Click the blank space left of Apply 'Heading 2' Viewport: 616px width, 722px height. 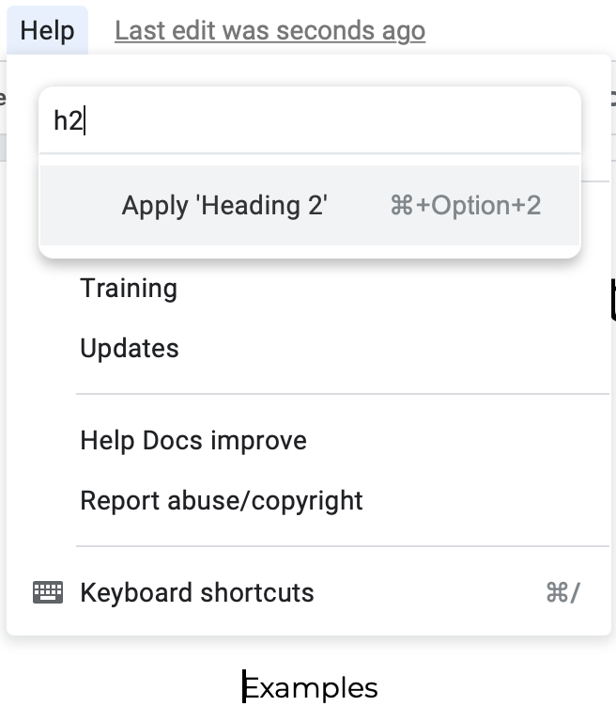point(81,205)
